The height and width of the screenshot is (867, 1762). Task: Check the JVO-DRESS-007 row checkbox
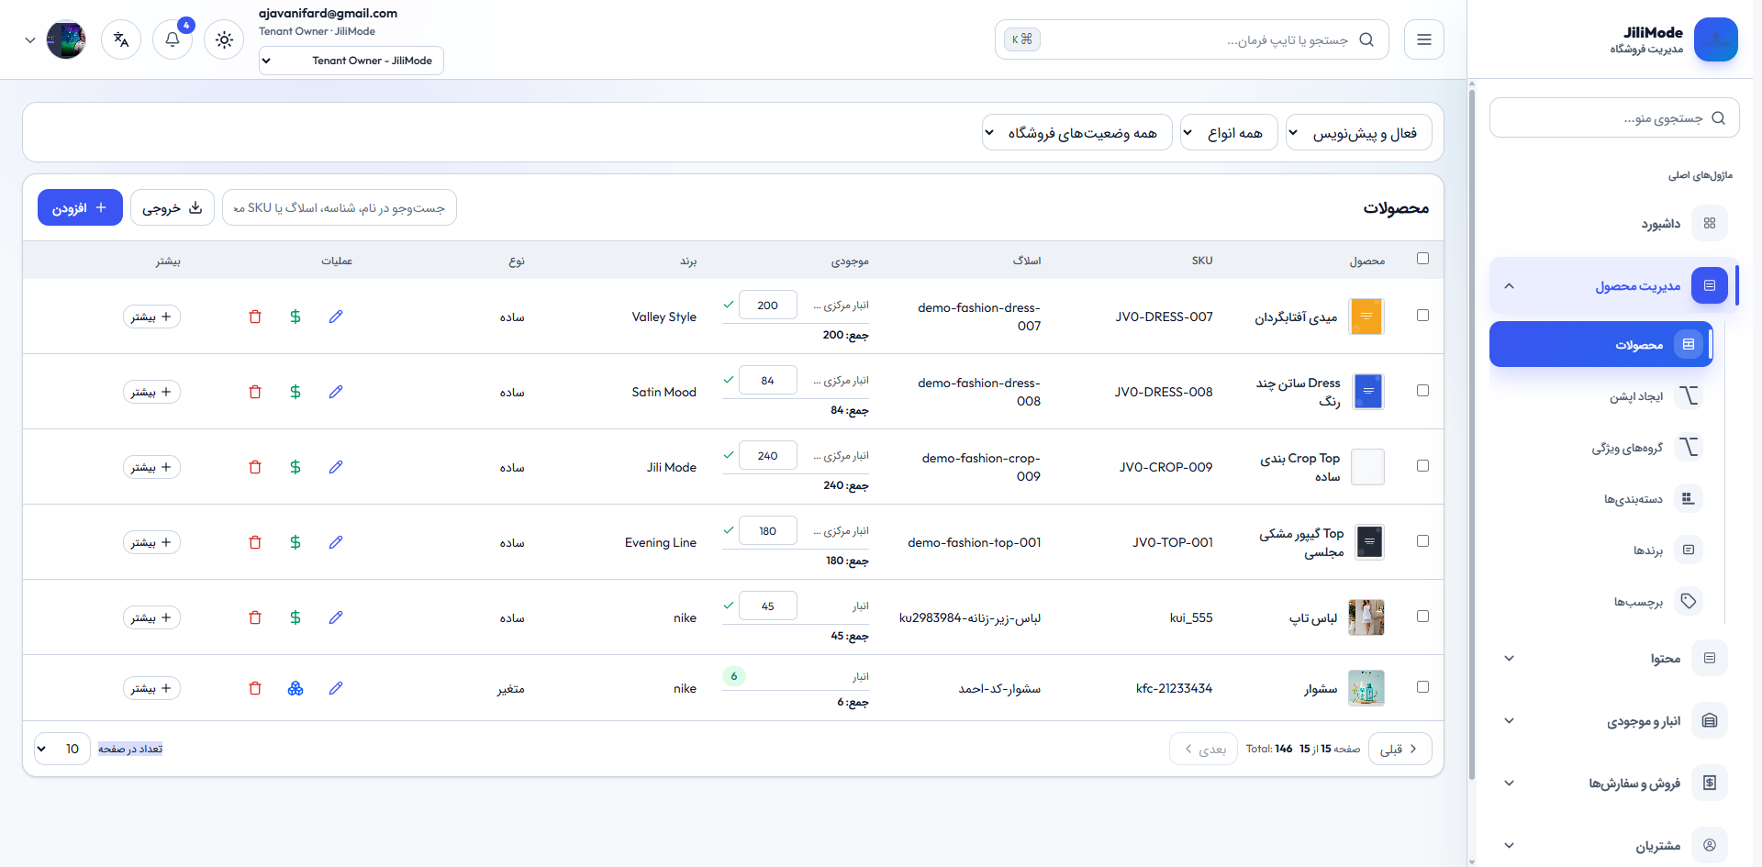[x=1423, y=316]
